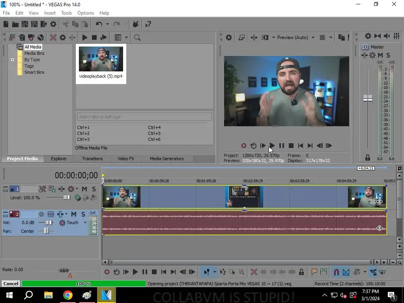Arm audio track 2 for record

pyautogui.click(x=41, y=214)
